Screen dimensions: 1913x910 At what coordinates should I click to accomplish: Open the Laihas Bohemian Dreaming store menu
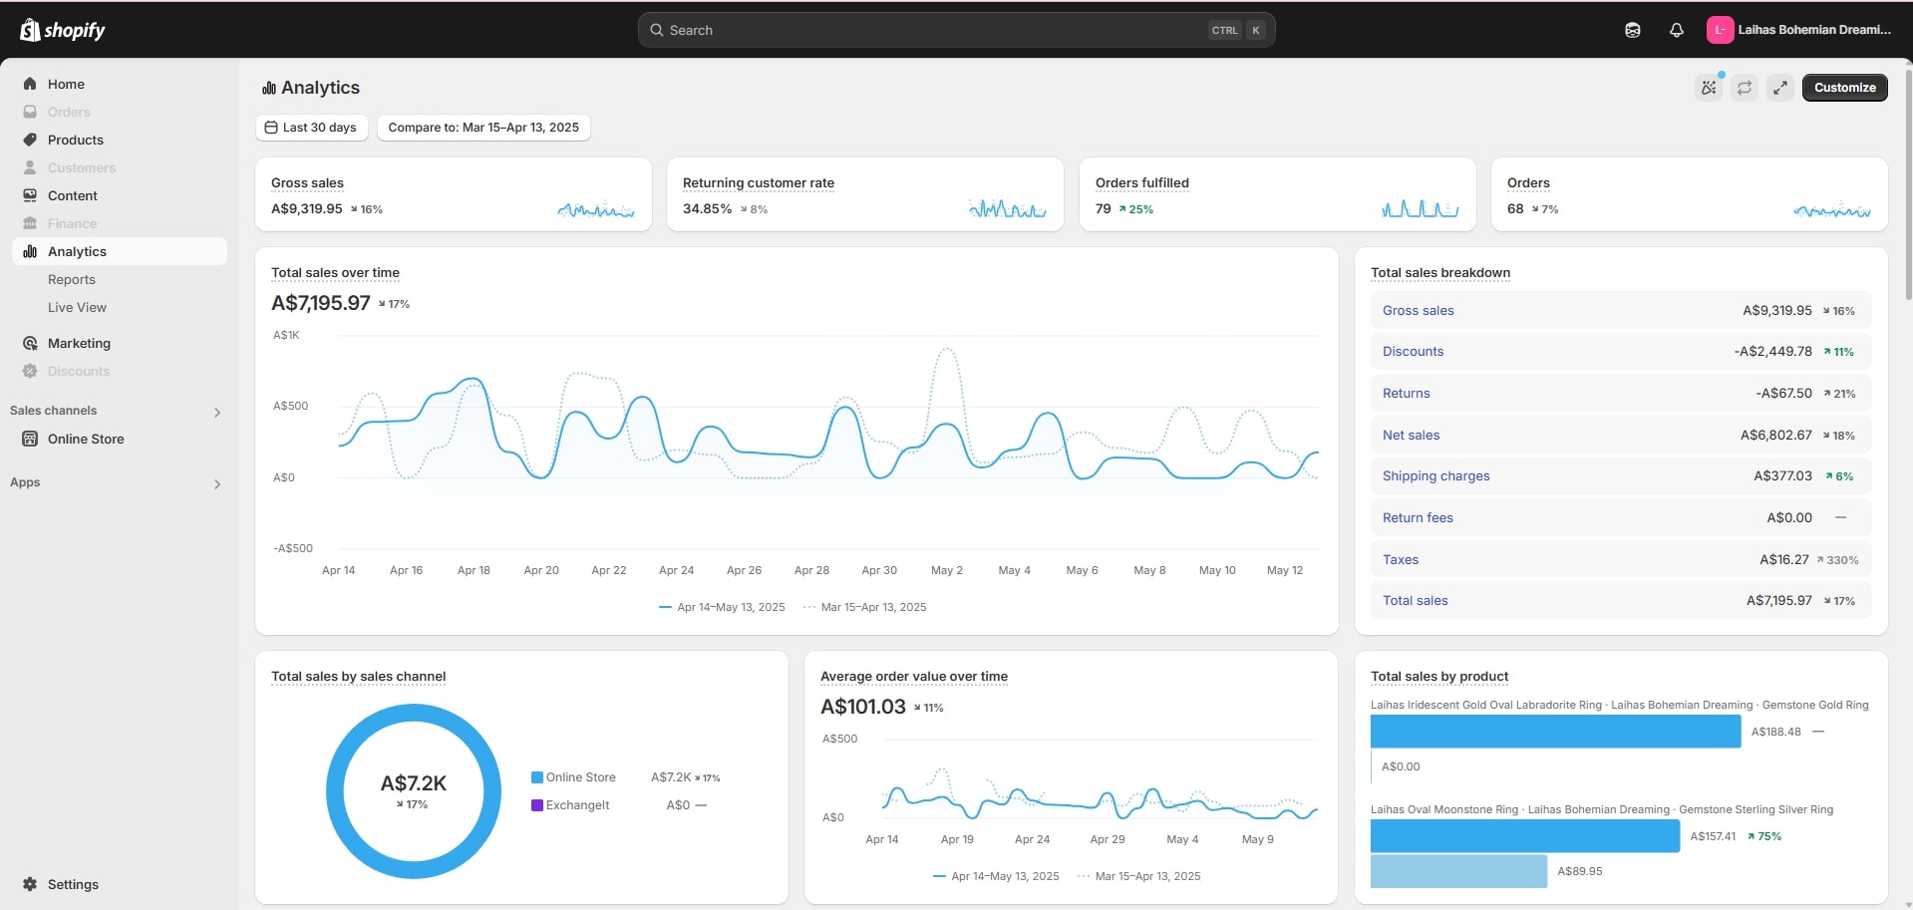[1800, 30]
